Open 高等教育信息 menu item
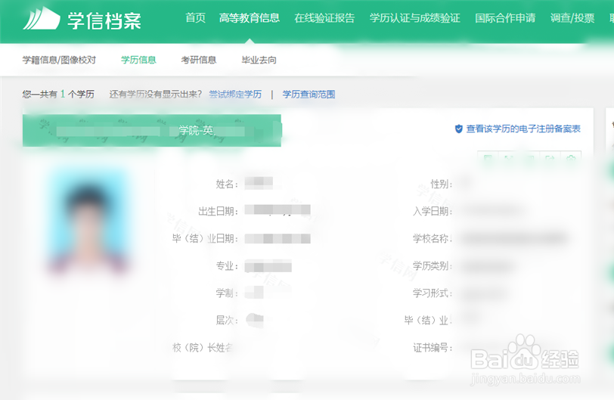This screenshot has height=400, width=614. click(250, 18)
